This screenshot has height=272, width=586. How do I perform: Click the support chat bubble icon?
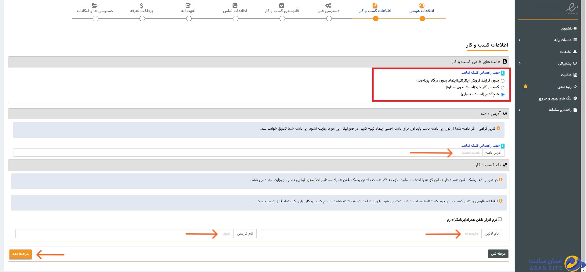pos(575,63)
